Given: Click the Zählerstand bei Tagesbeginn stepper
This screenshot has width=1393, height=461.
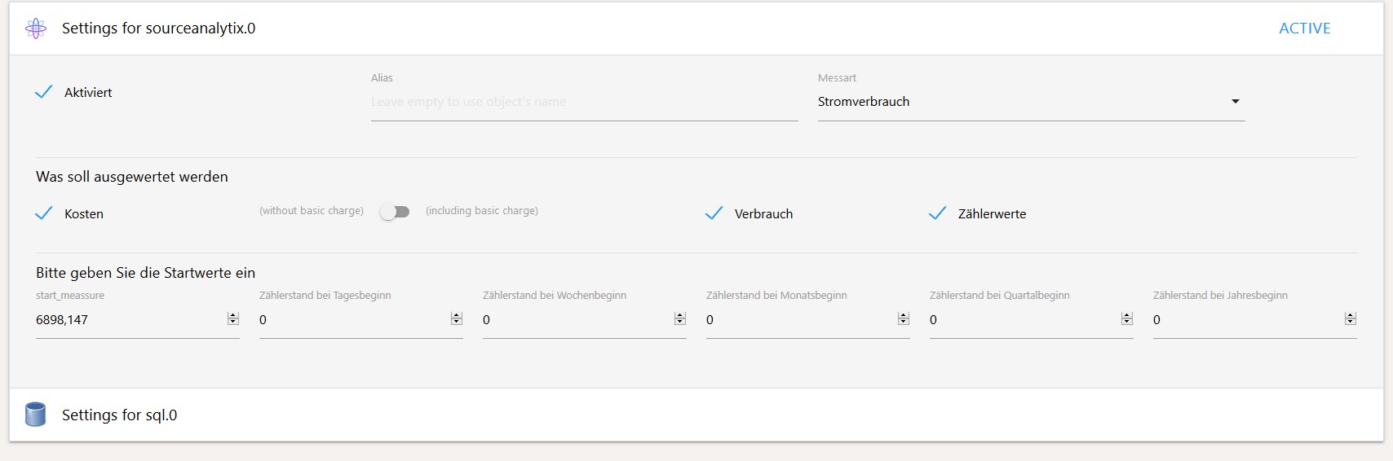Looking at the screenshot, I should point(457,319).
